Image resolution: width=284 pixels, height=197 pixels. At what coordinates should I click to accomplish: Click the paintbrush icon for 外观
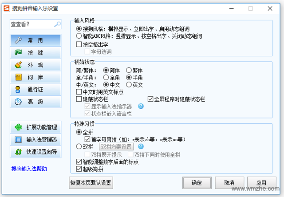pos(18,65)
